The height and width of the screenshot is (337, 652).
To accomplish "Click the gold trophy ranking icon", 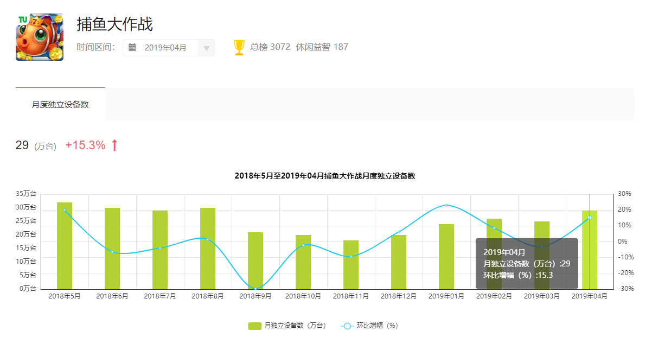I will [x=239, y=48].
